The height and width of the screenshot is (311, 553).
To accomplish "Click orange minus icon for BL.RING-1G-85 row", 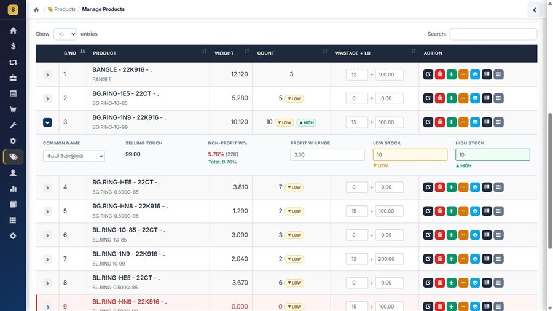I will (x=463, y=235).
